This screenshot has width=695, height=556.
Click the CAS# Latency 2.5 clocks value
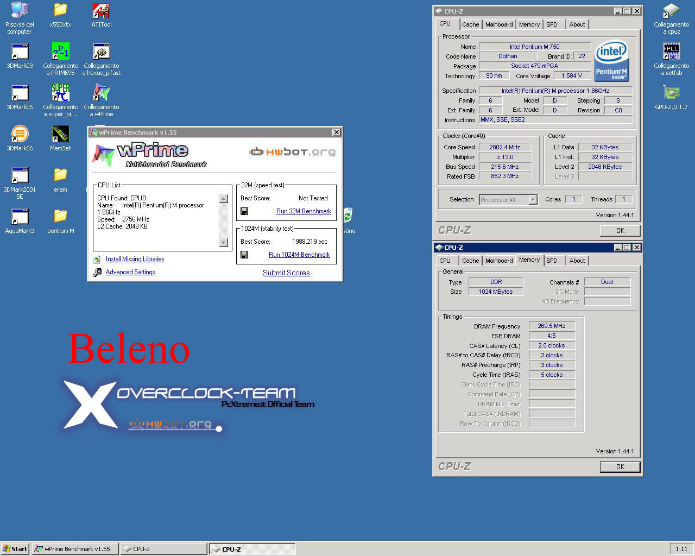(552, 345)
